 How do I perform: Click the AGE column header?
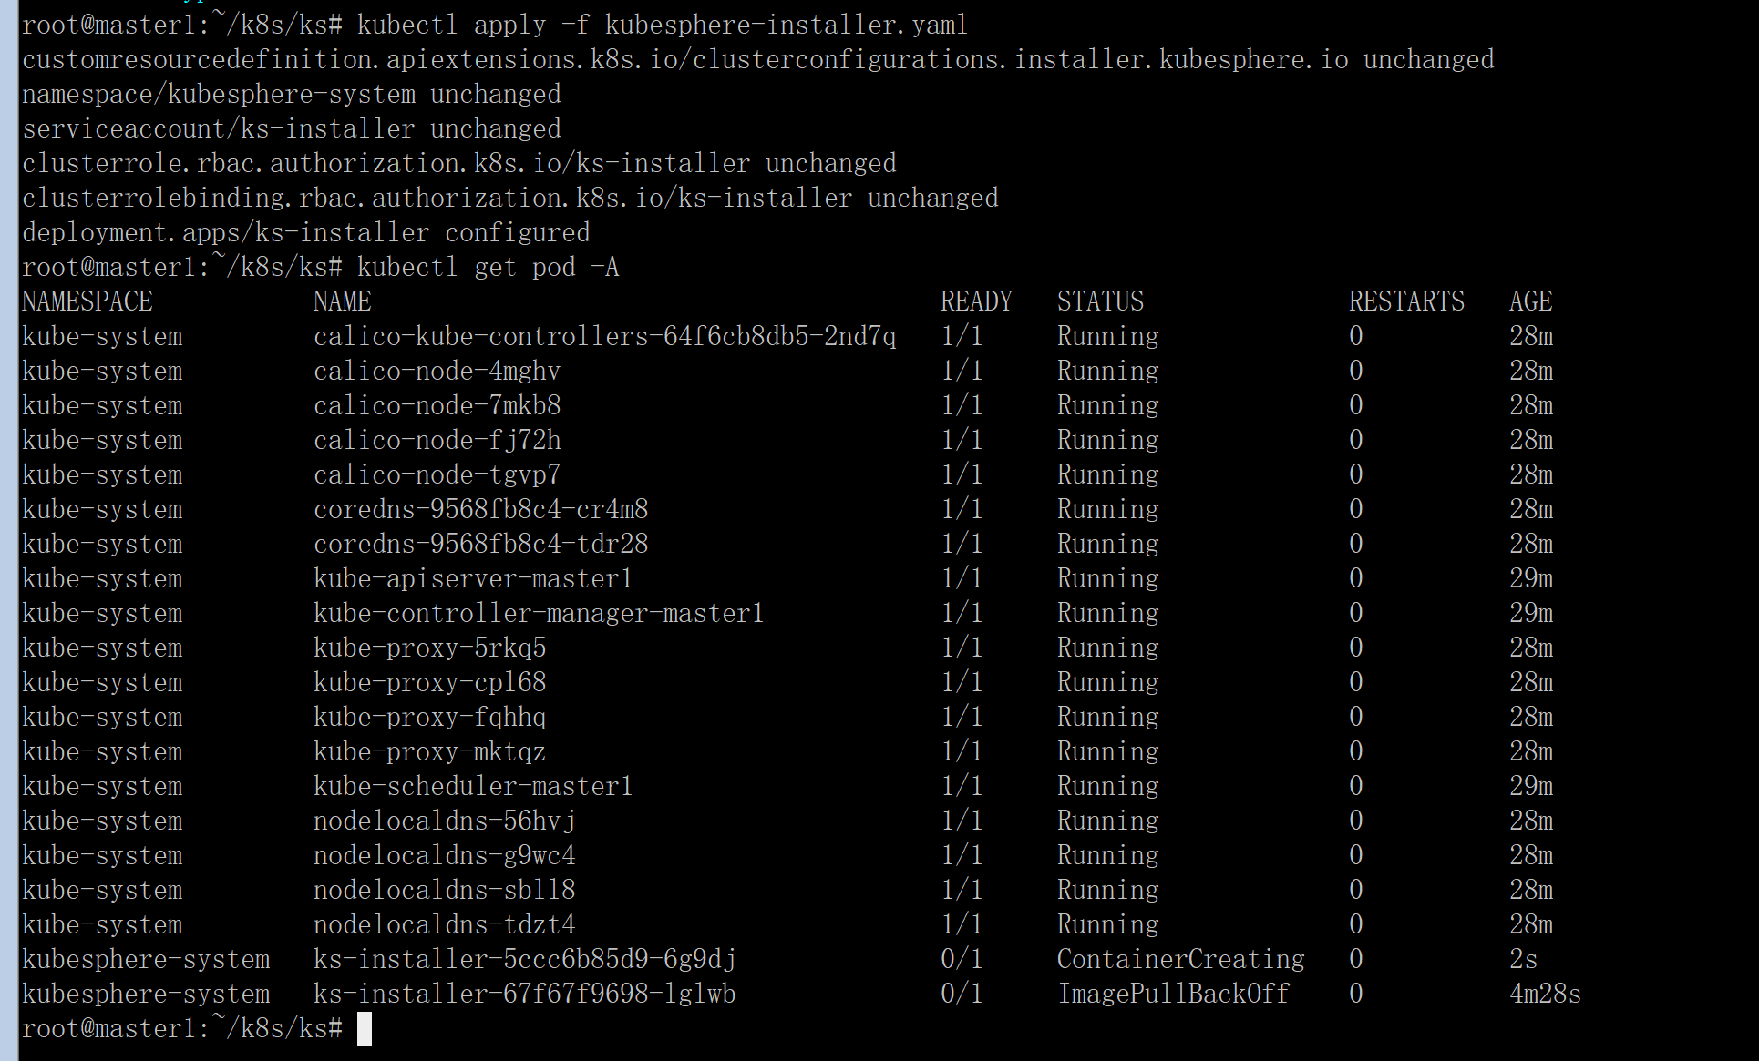point(1531,301)
